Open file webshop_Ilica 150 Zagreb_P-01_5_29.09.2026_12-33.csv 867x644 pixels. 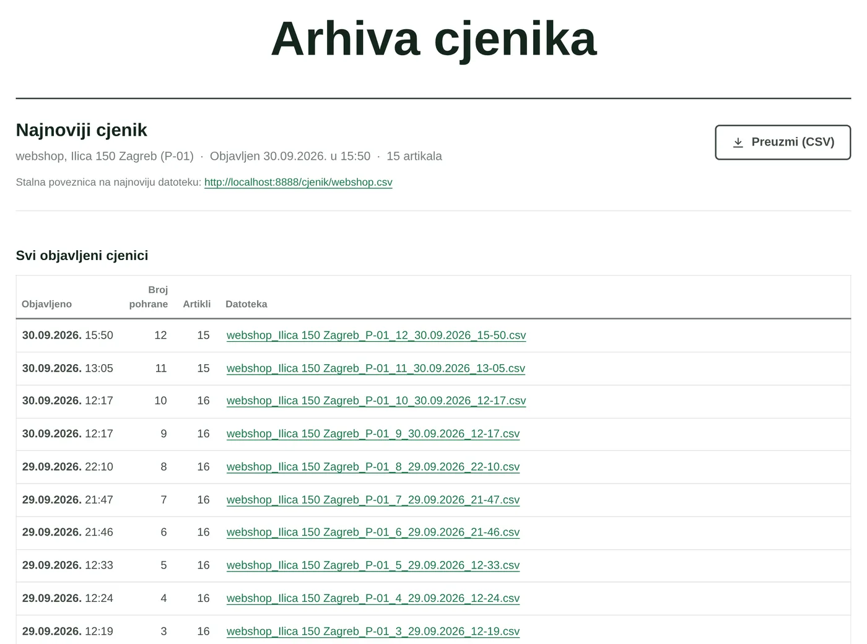click(373, 565)
